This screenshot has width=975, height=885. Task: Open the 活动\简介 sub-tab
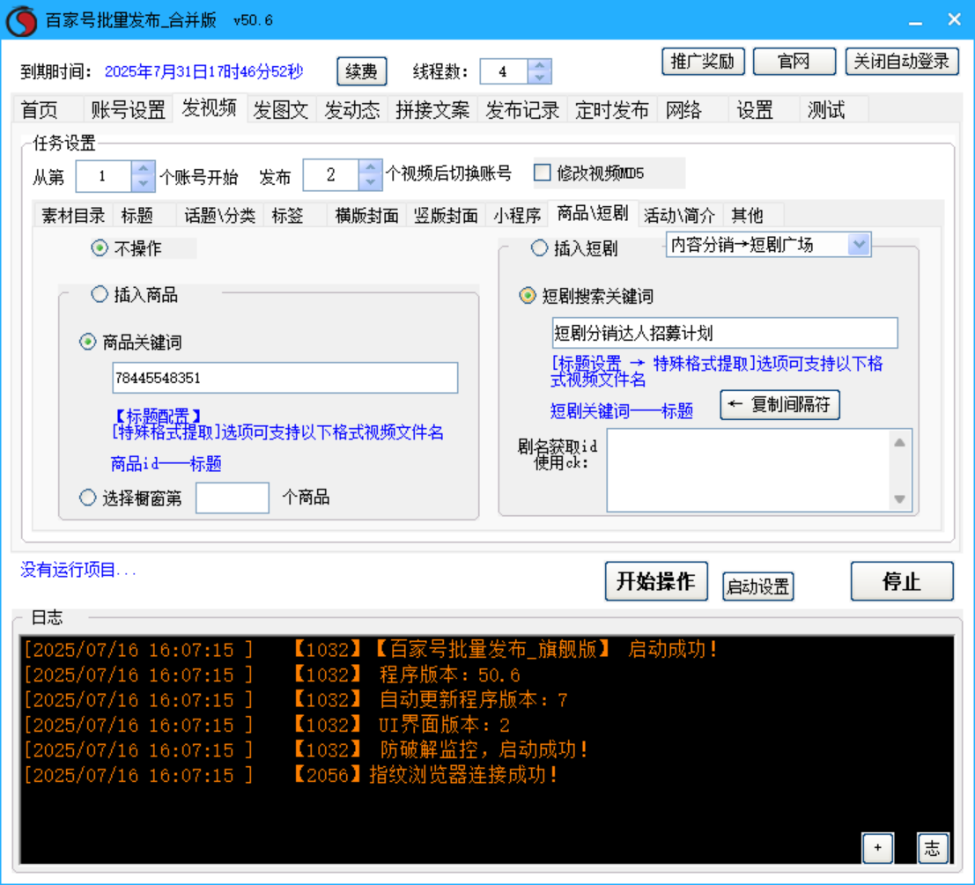click(x=679, y=215)
